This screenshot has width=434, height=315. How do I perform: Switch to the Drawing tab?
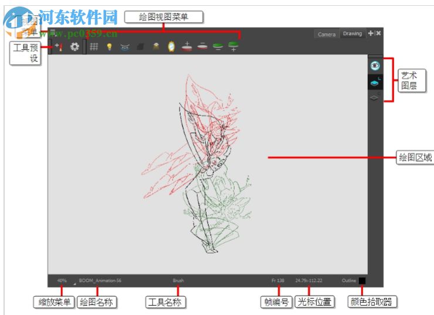coord(352,33)
